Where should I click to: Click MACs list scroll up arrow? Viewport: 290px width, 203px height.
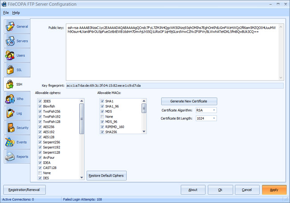click(144, 101)
